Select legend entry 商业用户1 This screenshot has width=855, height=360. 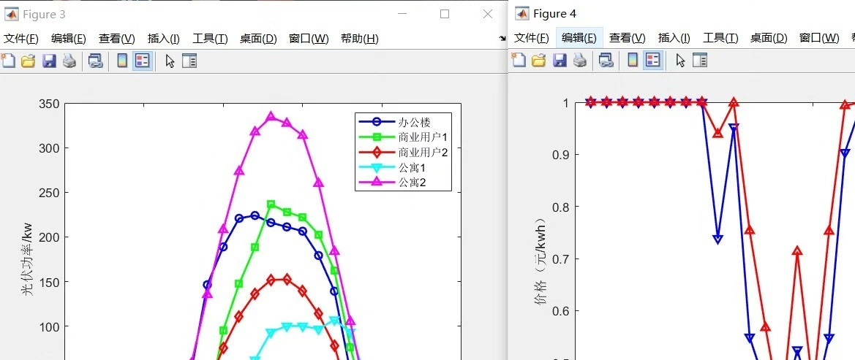[x=423, y=137]
